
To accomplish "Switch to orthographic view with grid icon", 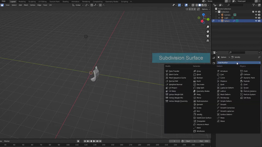I will (208, 41).
